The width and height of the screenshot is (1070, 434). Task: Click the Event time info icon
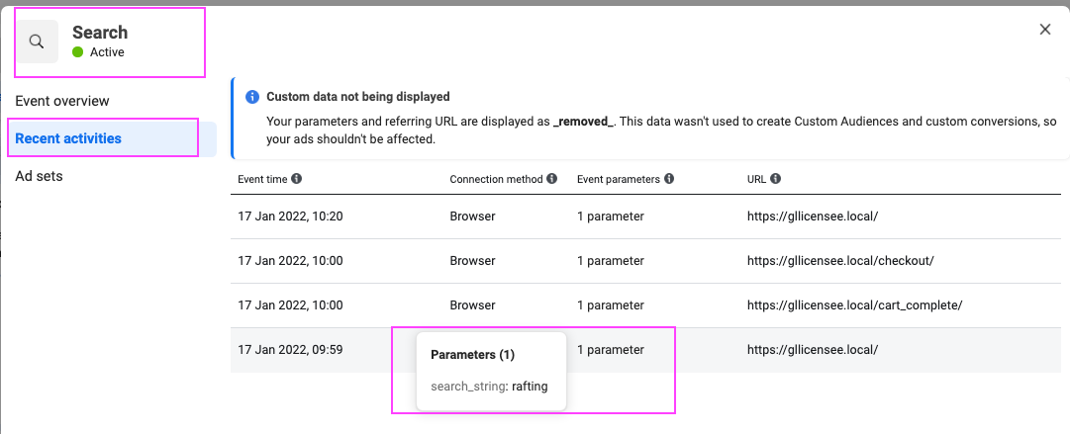[x=296, y=179]
